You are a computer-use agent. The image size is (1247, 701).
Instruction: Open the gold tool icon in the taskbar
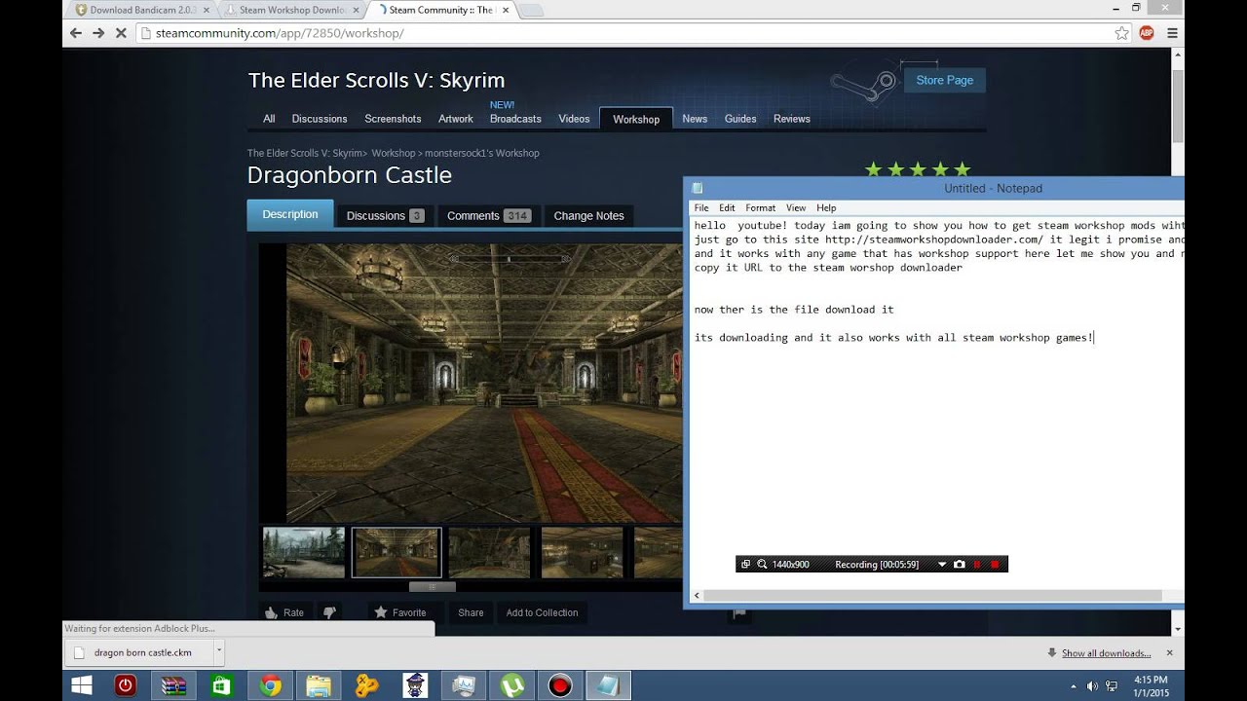(366, 685)
